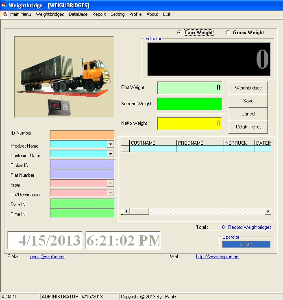Click the grid's right scroll arrow
The height and width of the screenshot is (300, 283).
pos(268,211)
